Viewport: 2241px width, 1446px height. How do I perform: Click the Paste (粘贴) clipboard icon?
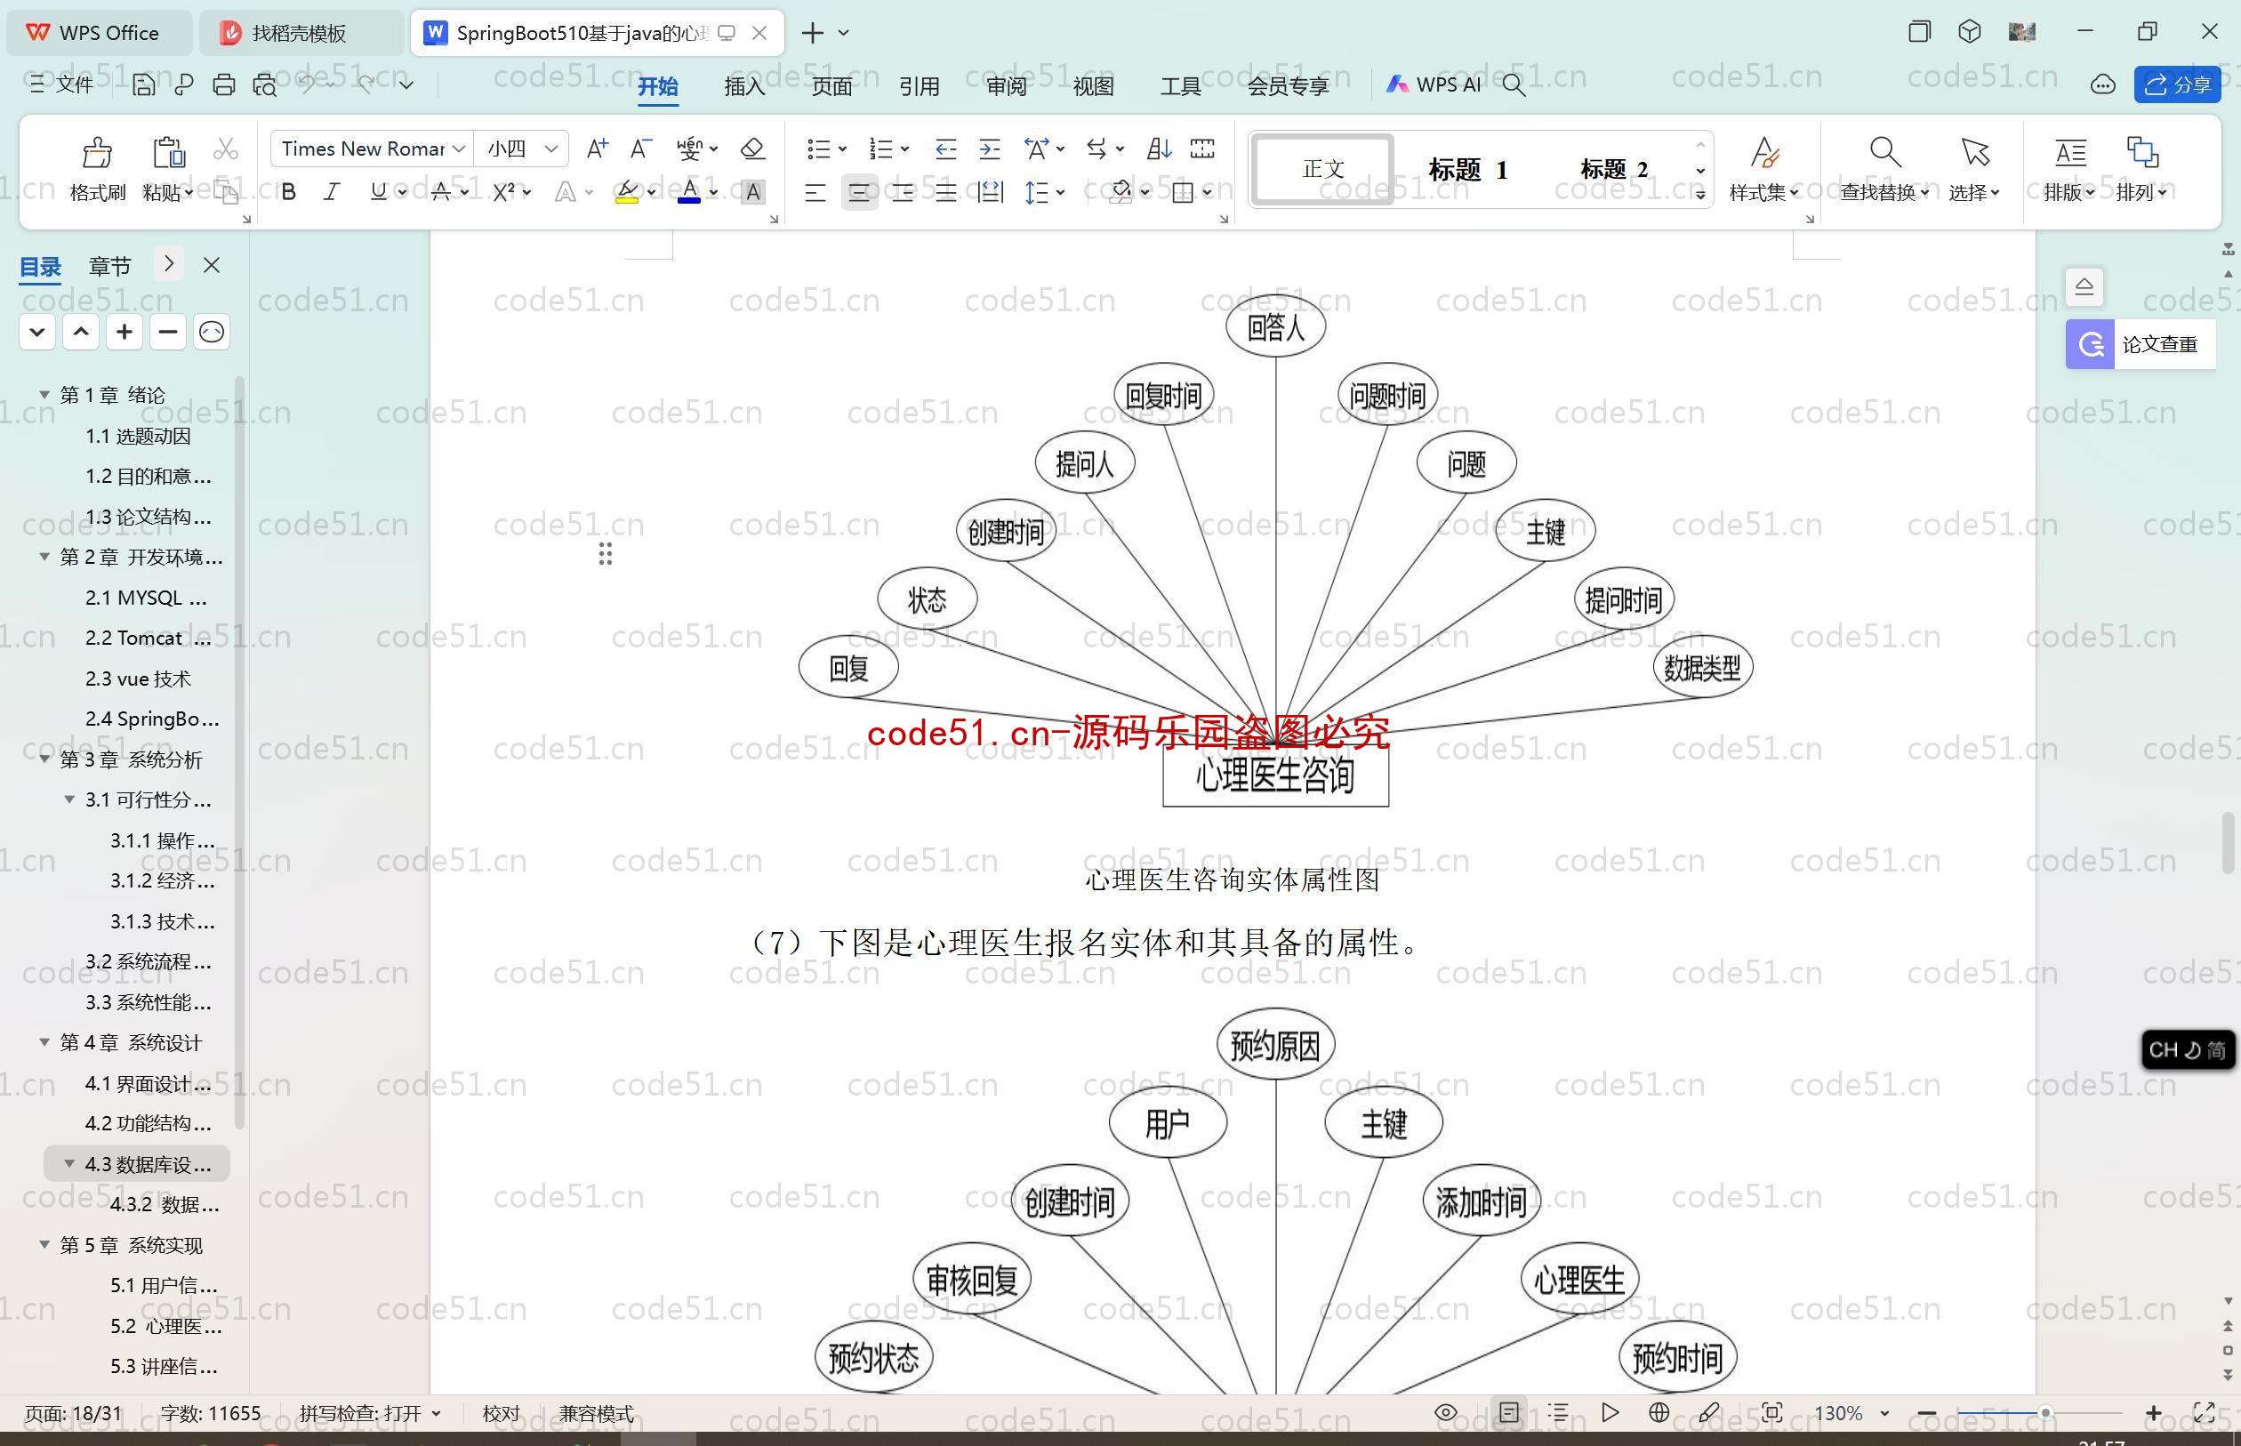pos(168,152)
